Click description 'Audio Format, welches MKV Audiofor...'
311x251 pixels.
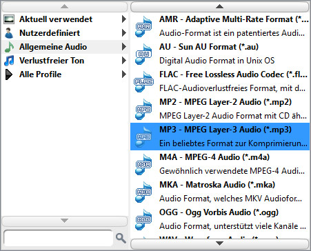pos(230,199)
